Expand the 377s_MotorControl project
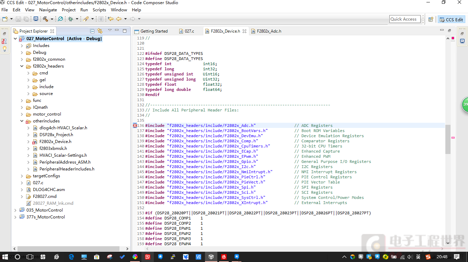 point(15,217)
